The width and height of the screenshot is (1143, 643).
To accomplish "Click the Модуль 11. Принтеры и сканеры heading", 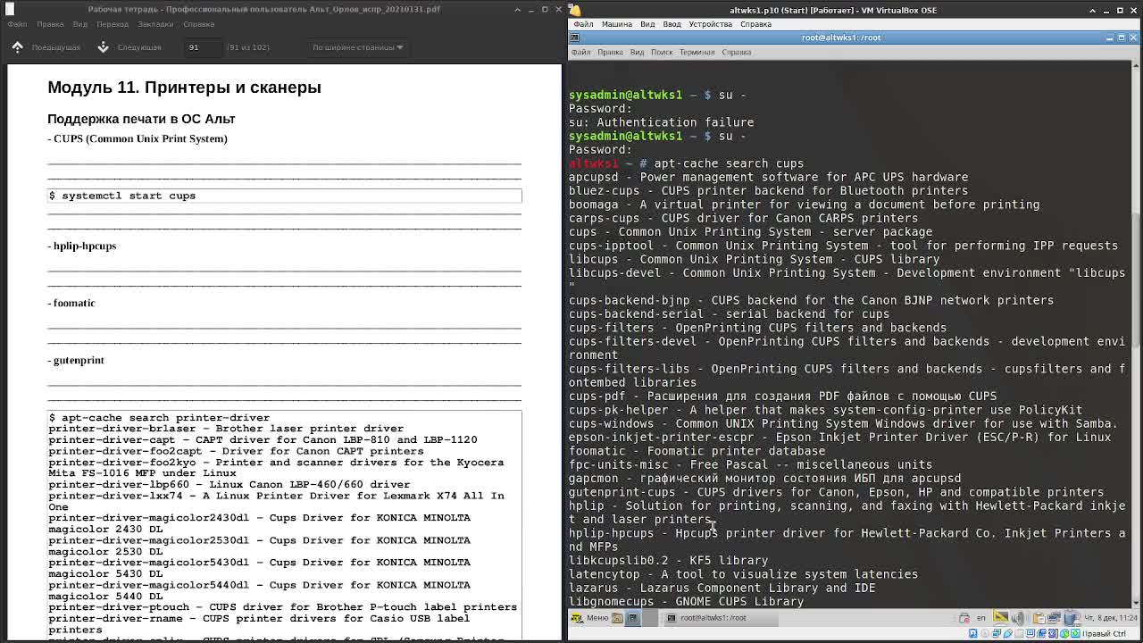I will point(184,88).
